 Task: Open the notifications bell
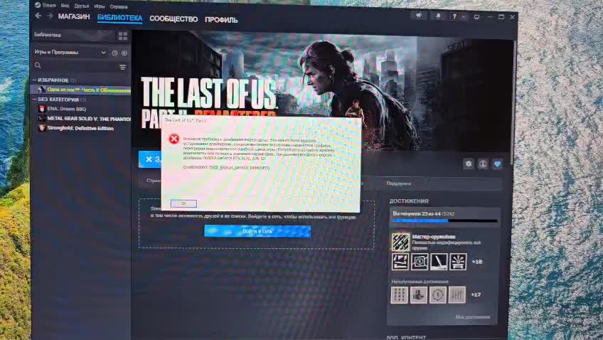438,16
